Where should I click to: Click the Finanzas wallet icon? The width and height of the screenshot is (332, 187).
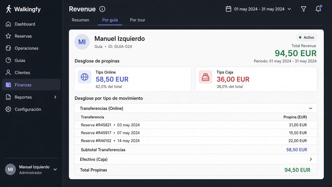coord(8,85)
